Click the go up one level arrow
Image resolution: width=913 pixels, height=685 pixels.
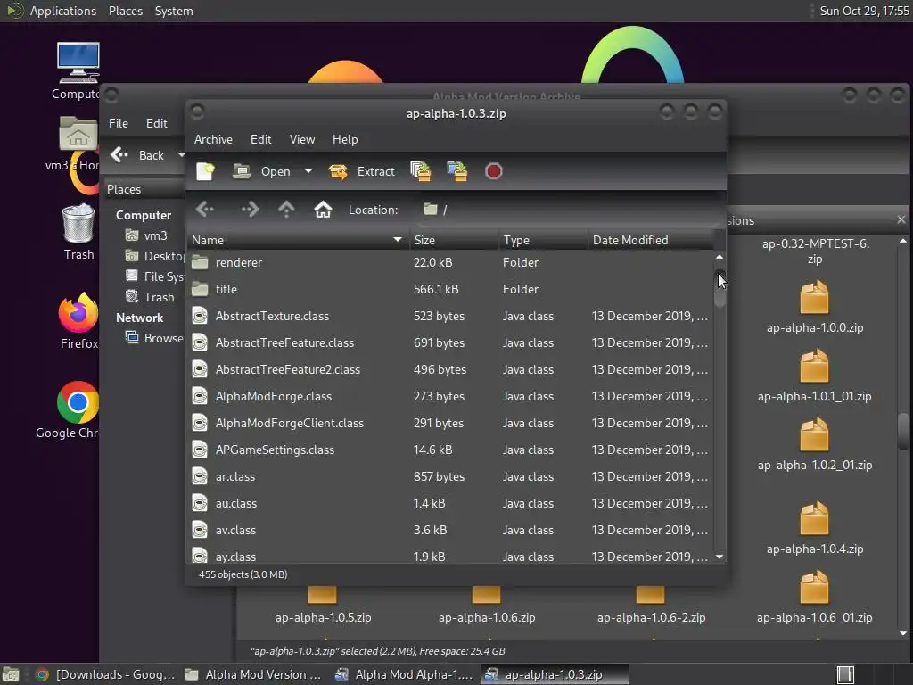pos(286,209)
